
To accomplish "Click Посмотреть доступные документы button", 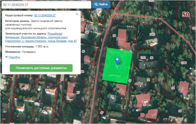I will click(x=41, y=68).
